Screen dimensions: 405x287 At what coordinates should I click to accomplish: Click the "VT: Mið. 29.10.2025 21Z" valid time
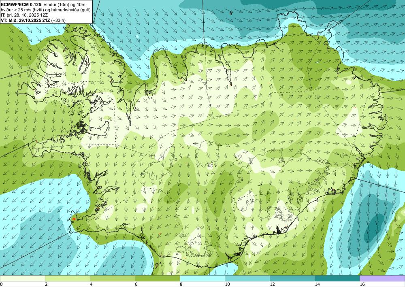[x=26, y=20]
